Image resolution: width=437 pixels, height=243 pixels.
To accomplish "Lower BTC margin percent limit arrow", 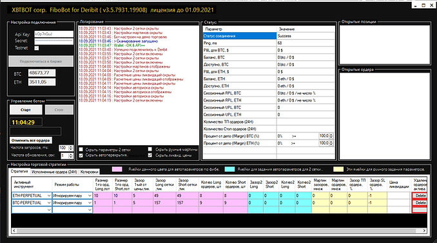I will [331, 138].
